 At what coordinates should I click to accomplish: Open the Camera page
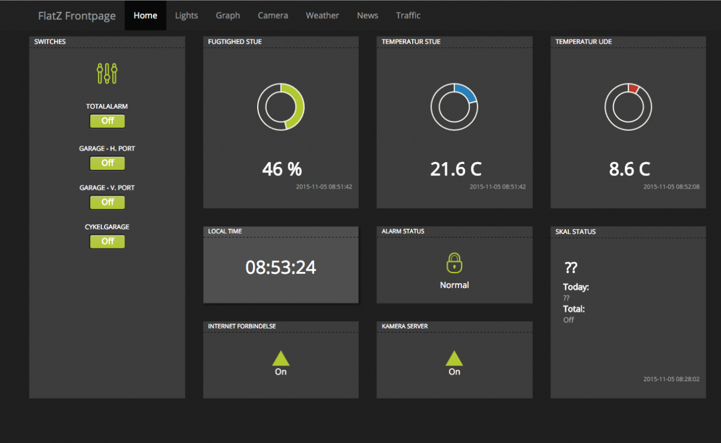coord(273,16)
